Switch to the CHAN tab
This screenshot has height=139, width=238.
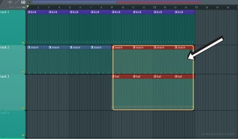click(18, 7)
